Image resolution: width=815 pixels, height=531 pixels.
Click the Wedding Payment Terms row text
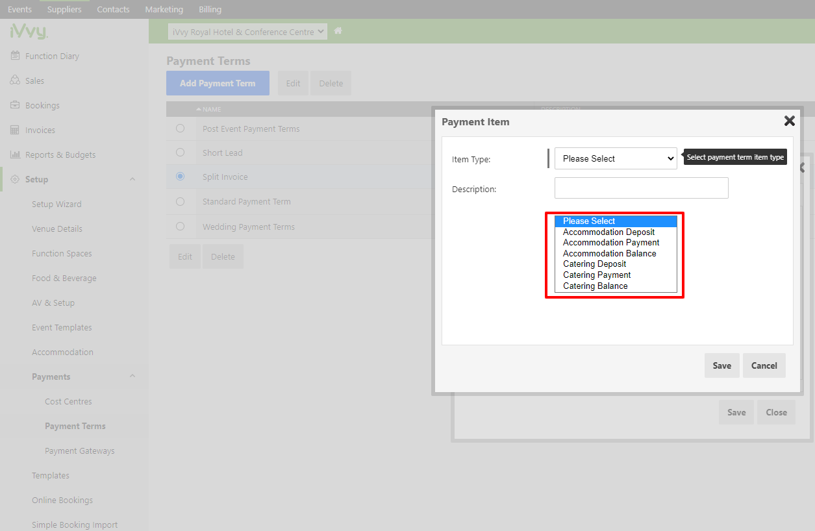coord(249,227)
